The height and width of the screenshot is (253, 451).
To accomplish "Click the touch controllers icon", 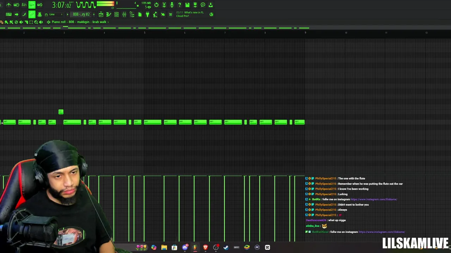I will point(163,14).
